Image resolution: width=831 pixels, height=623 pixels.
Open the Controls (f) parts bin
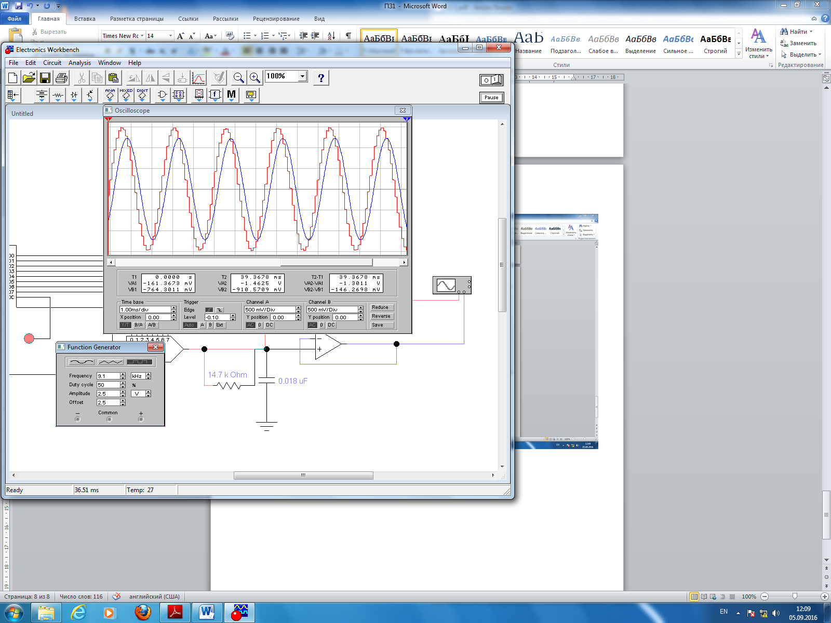(215, 95)
